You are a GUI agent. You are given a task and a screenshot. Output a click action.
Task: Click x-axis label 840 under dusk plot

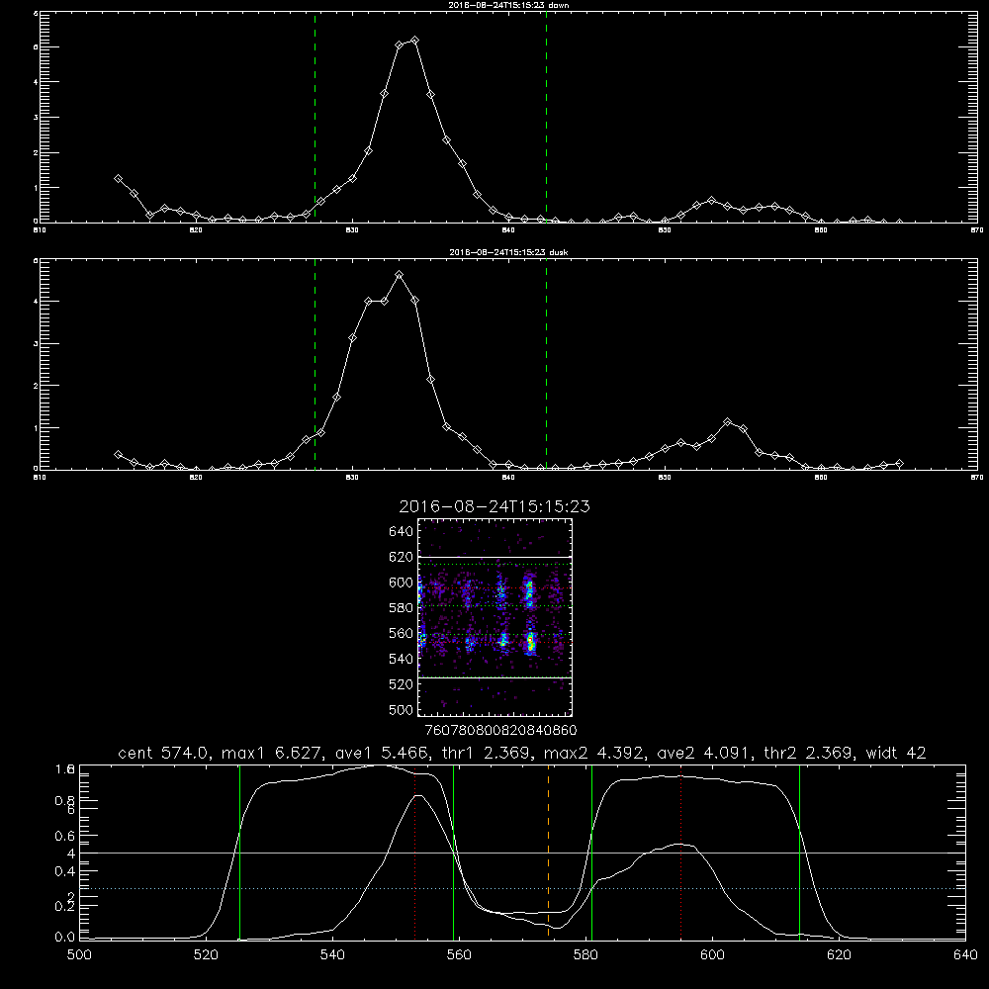[x=508, y=478]
